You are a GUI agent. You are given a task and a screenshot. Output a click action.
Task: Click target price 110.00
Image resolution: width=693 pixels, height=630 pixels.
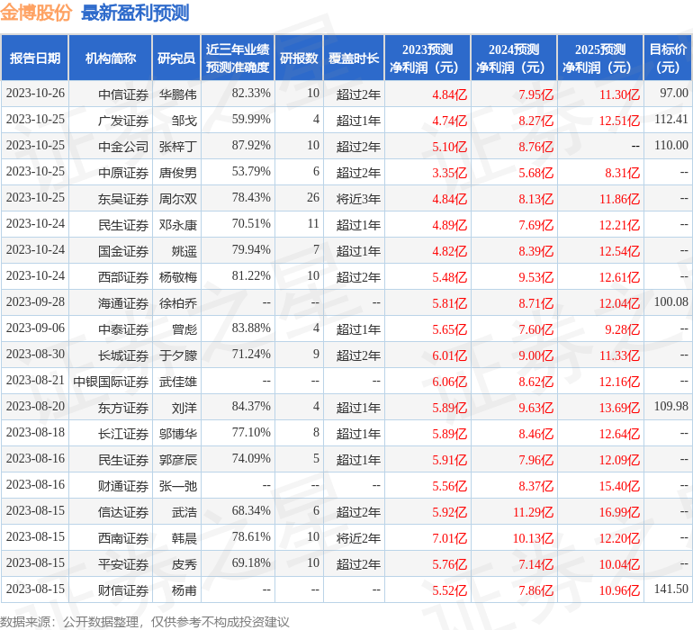671,146
